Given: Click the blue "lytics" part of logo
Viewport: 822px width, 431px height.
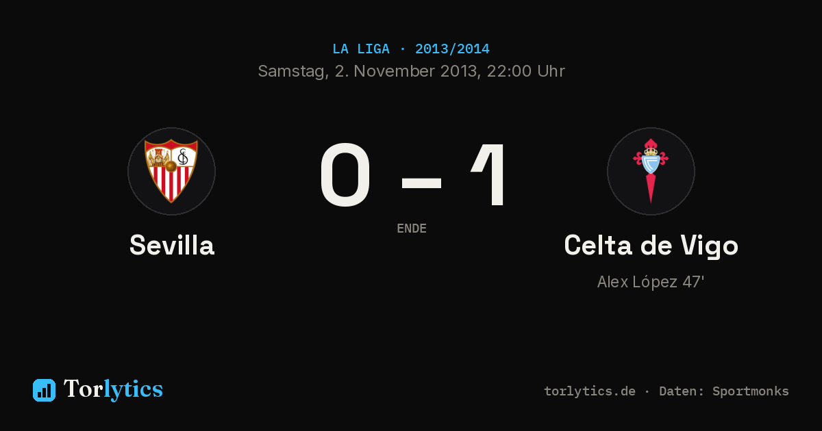Looking at the screenshot, I should (133, 389).
